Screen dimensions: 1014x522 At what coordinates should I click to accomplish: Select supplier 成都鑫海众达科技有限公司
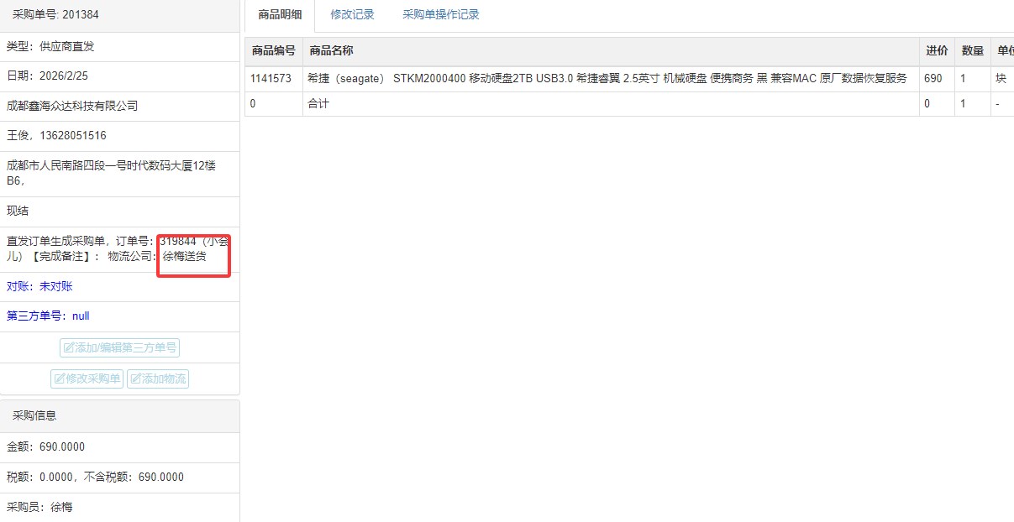pyautogui.click(x=72, y=107)
